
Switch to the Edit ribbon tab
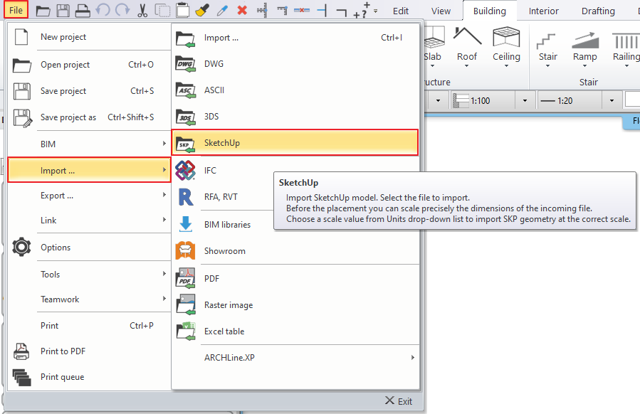400,11
